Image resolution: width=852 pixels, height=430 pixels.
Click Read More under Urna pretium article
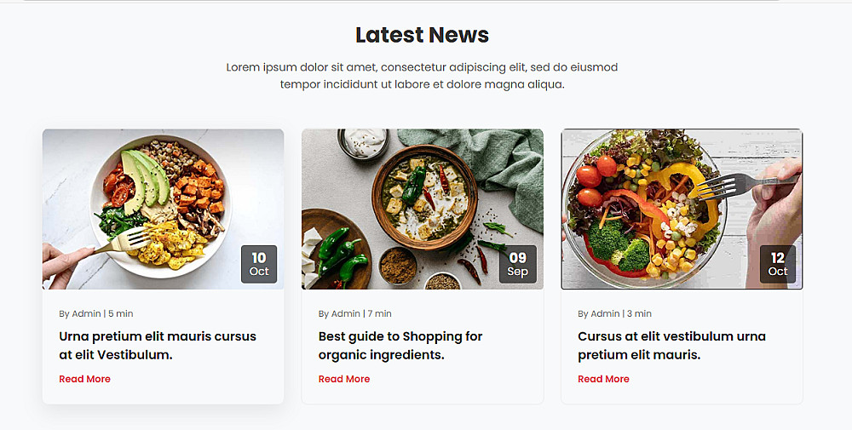pos(84,379)
